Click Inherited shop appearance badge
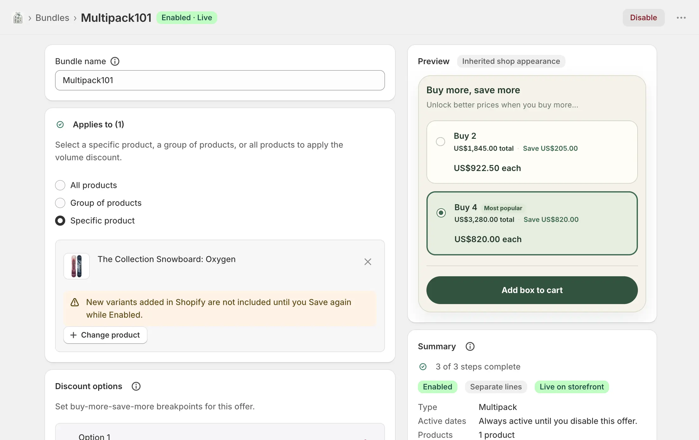This screenshot has height=440, width=699. [511, 61]
